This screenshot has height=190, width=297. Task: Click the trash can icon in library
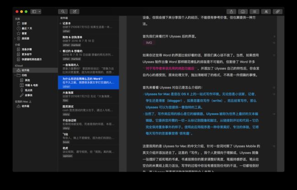coord(19,38)
